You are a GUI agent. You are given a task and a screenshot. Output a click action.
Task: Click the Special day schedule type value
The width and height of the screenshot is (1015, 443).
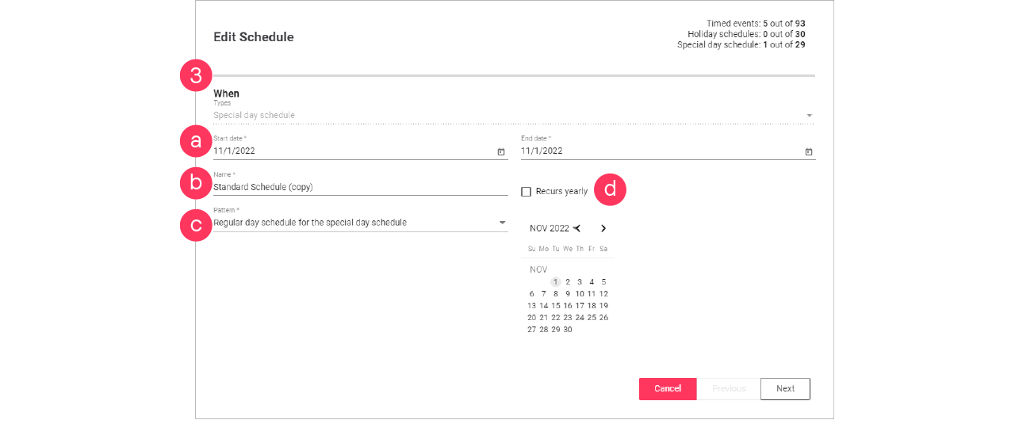(254, 116)
